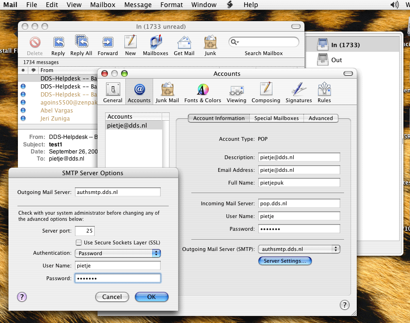410x323 pixels.
Task: Open the Window menu
Action: (x=204, y=5)
